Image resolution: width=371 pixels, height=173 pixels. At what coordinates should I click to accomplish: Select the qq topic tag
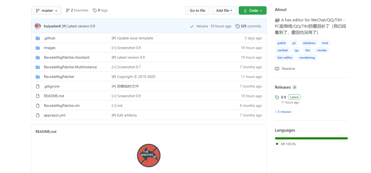(x=296, y=50)
